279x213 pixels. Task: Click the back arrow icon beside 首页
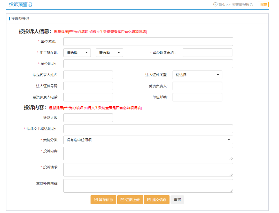215,4
